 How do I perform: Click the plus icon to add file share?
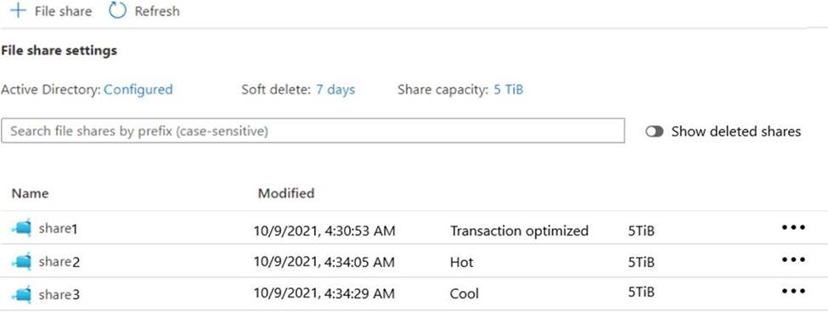[18, 10]
